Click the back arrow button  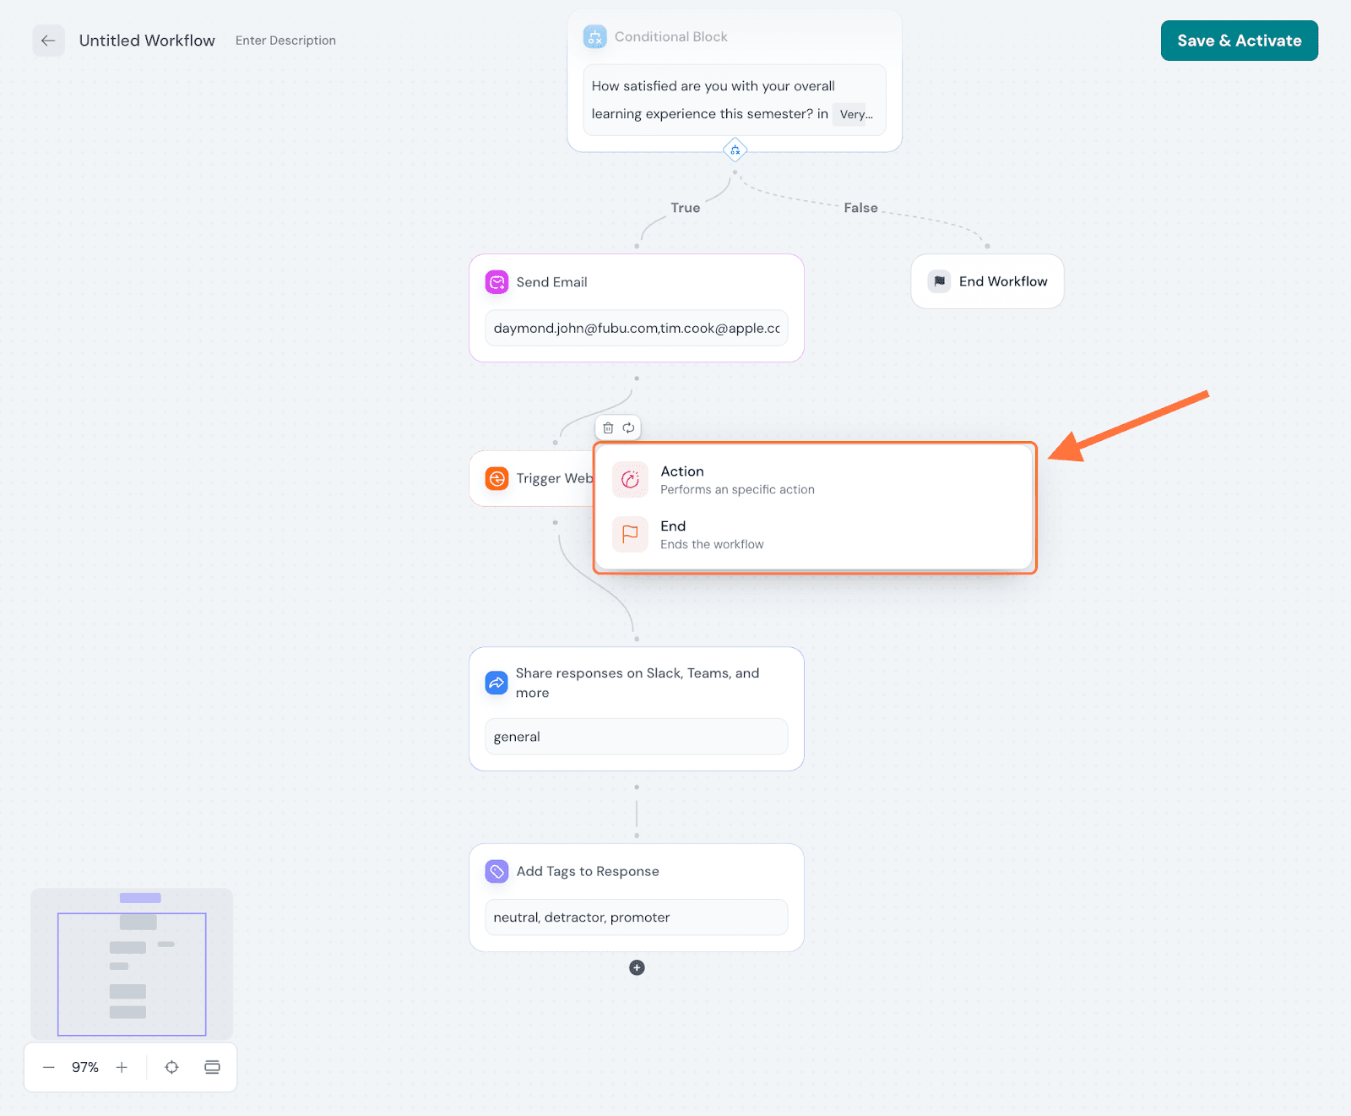point(48,41)
